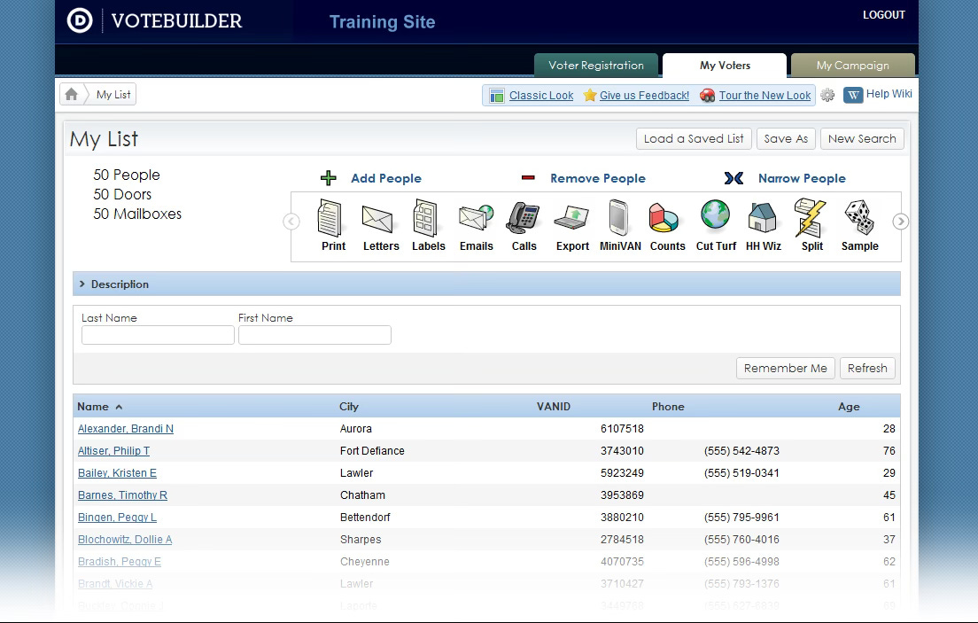
Task: Click the Print icon in the toolbar
Action: tap(330, 217)
